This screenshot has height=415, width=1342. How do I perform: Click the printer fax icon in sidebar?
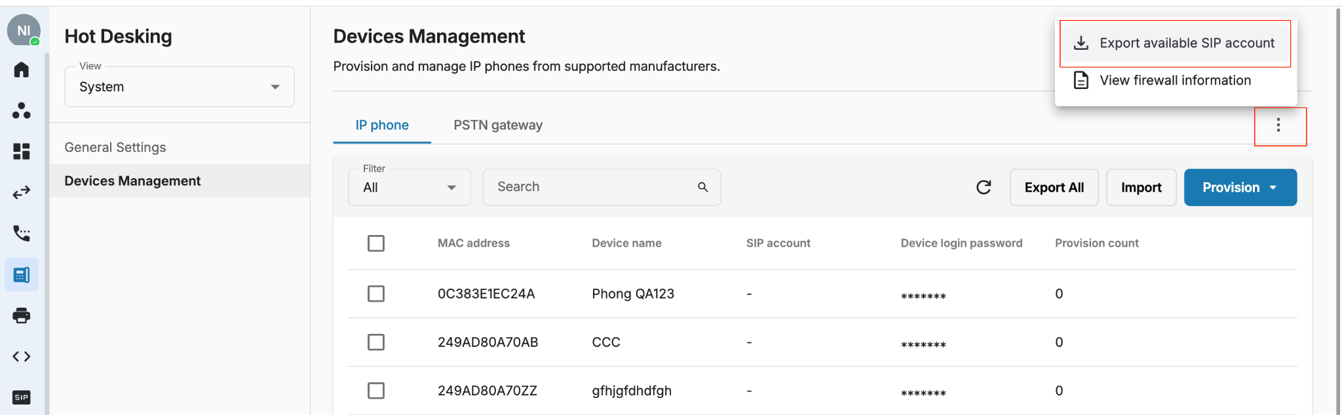tap(22, 316)
